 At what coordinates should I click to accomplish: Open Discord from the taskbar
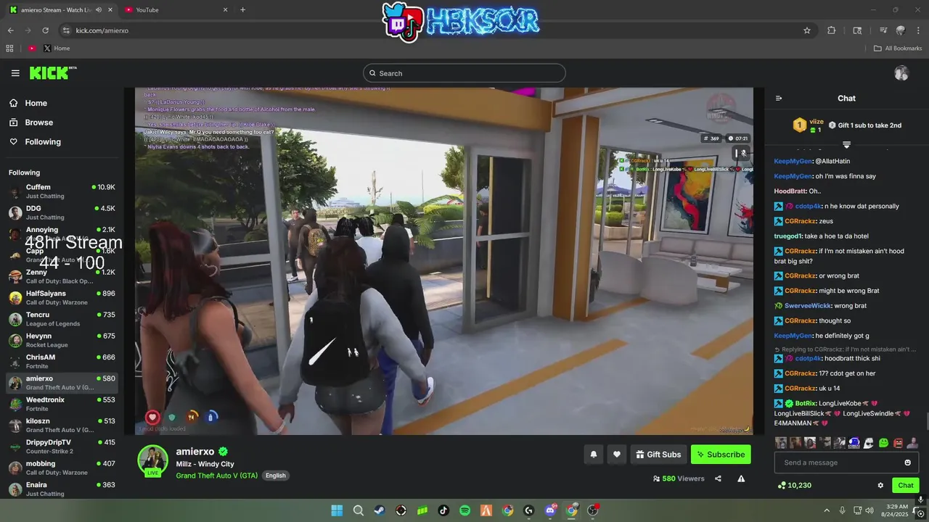[550, 510]
